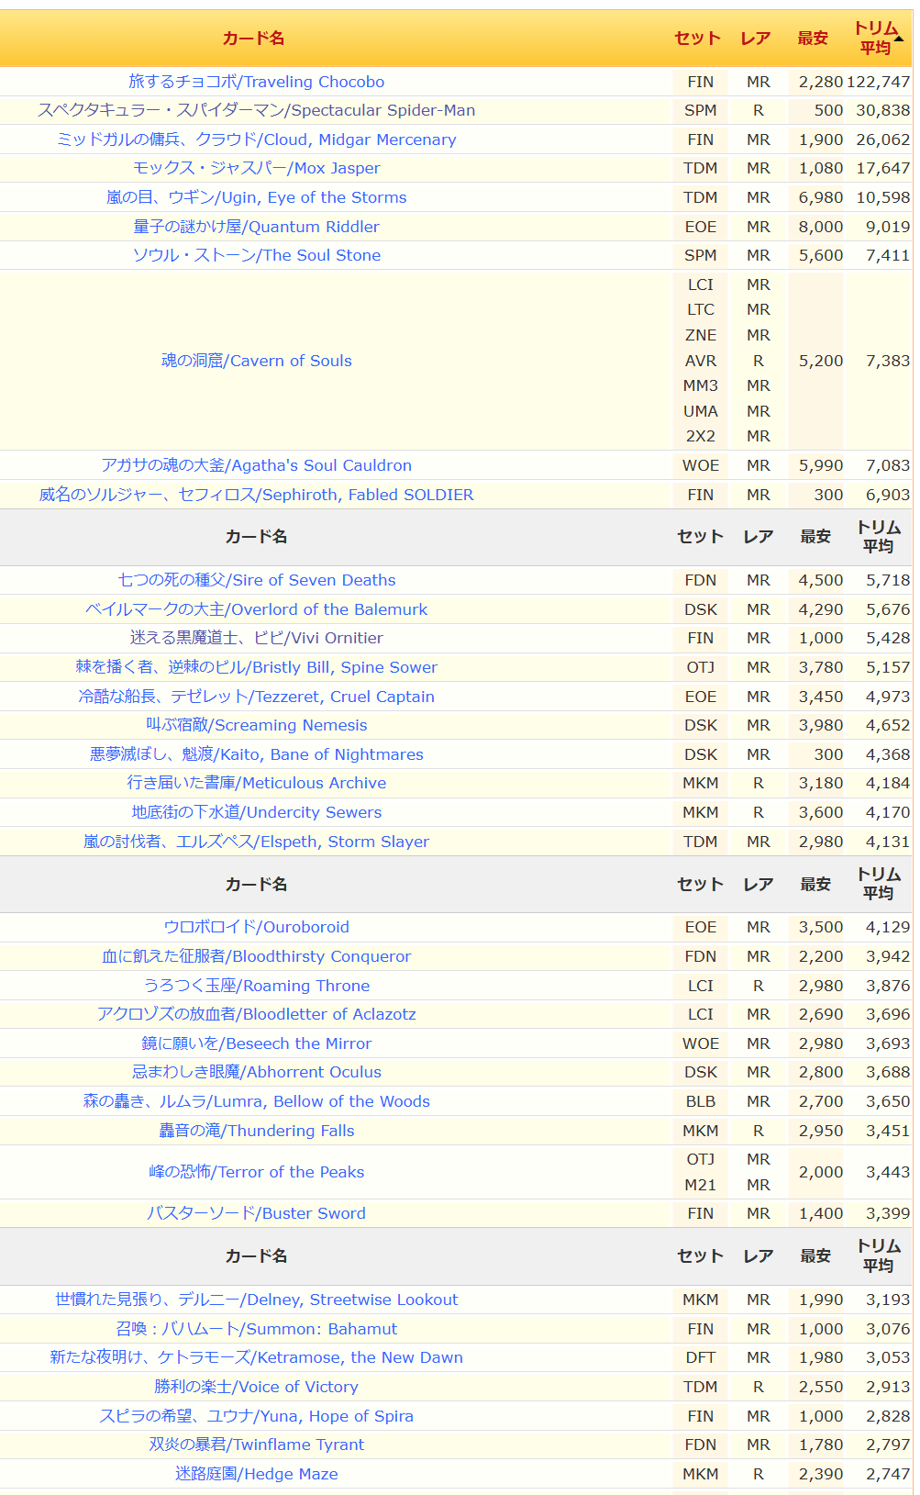Open Sephiroth, Fabled SOLDIER link
The height and width of the screenshot is (1495, 920).
click(x=256, y=495)
